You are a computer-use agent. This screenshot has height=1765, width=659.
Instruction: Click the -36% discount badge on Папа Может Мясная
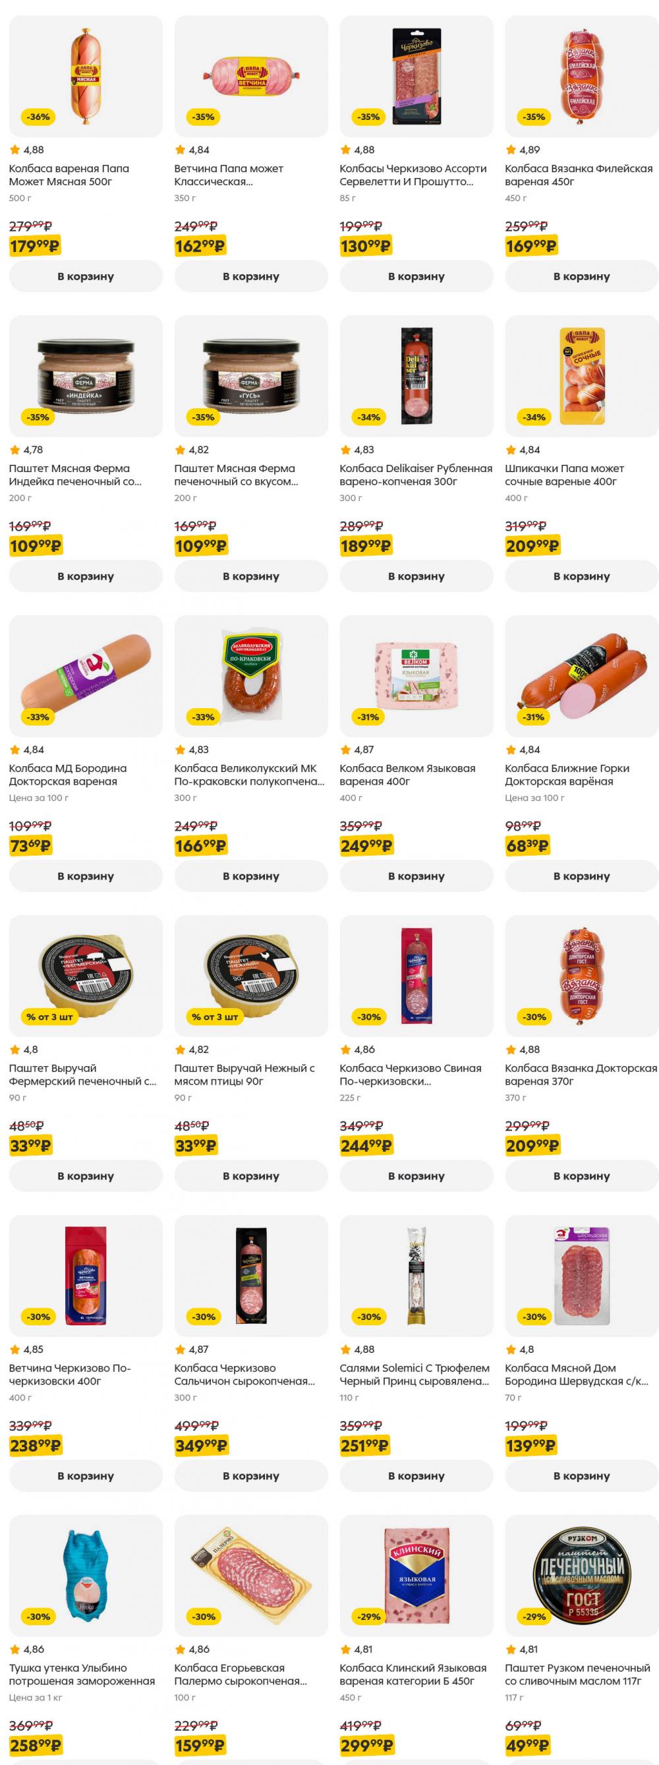point(38,117)
